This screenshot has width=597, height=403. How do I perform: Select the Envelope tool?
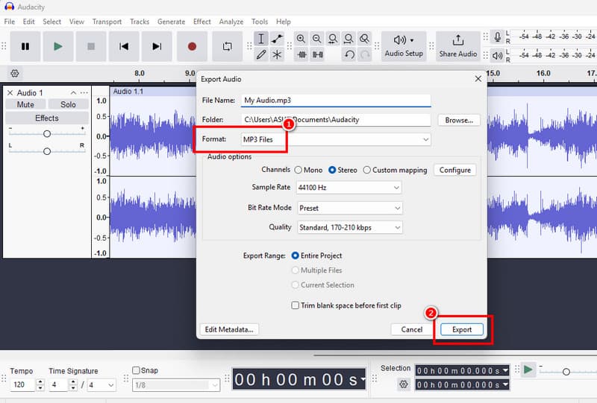point(277,39)
